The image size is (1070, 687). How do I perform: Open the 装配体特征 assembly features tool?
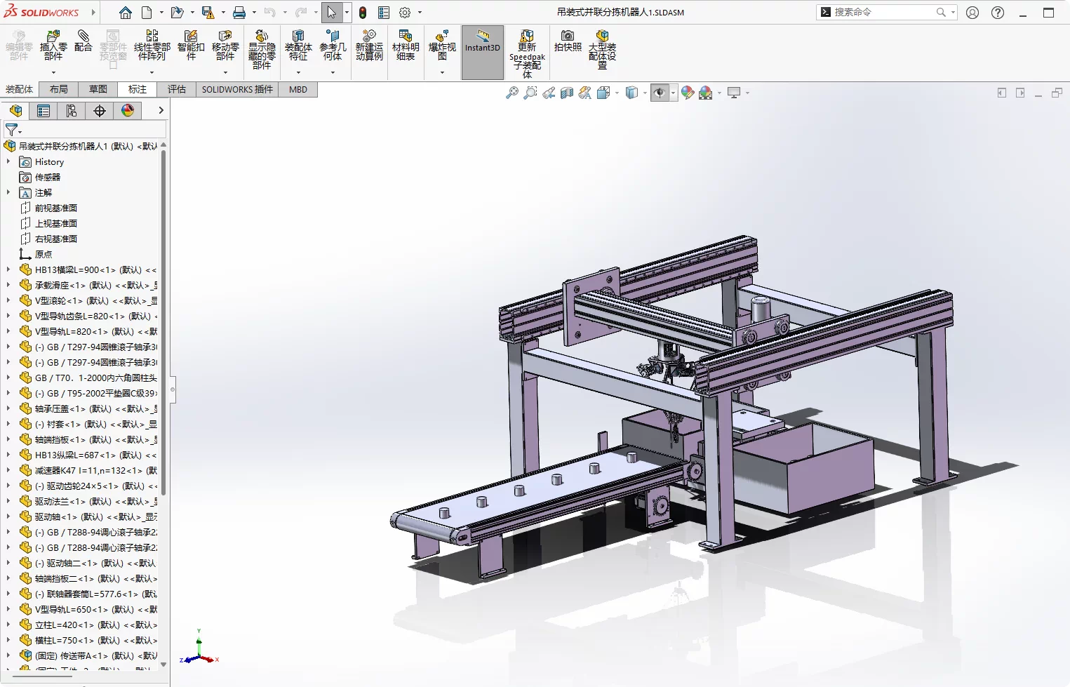tap(298, 46)
